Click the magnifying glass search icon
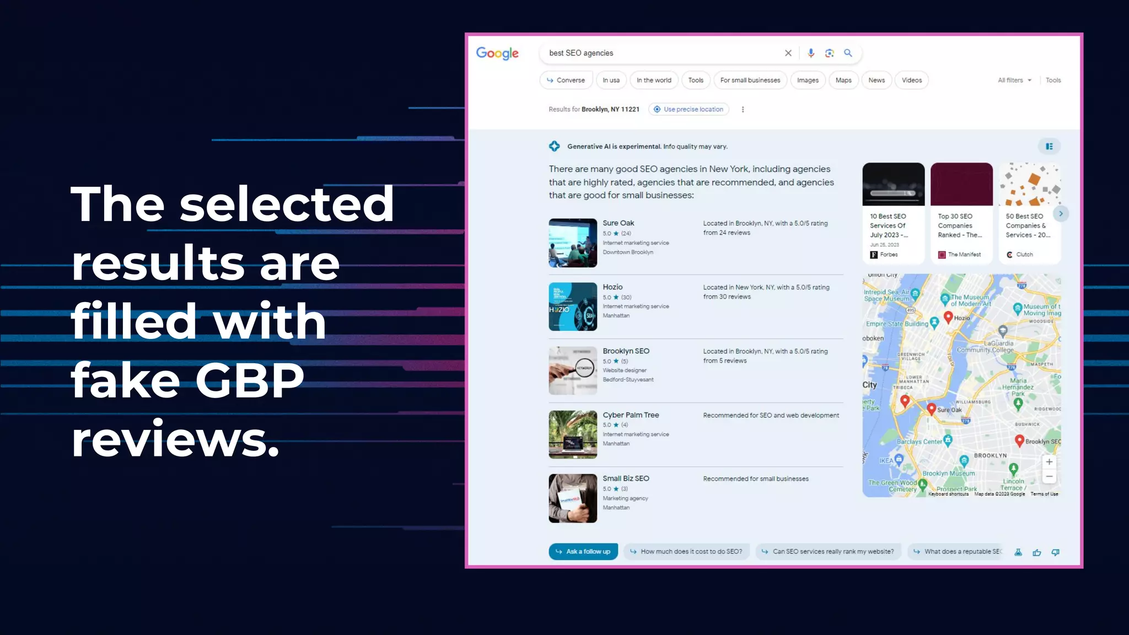Viewport: 1129px width, 635px height. [x=848, y=53]
